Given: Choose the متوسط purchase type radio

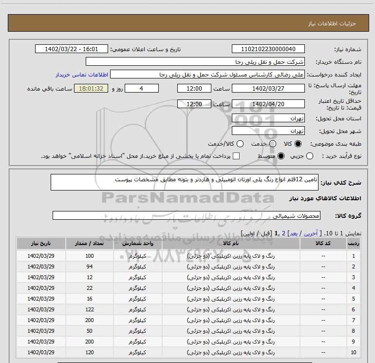Looking at the screenshot, I should tap(281, 156).
